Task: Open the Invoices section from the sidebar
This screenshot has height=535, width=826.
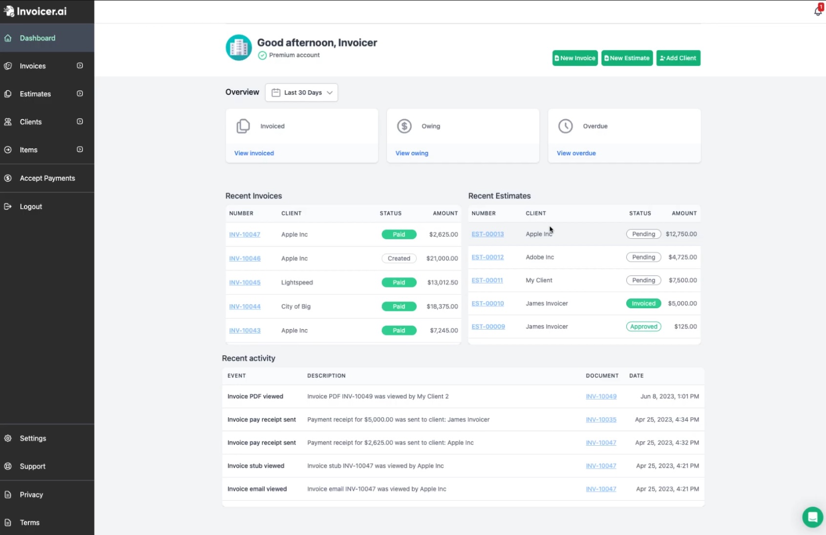Action: (x=32, y=65)
